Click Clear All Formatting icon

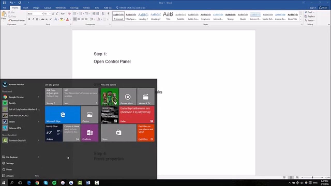(x=69, y=14)
